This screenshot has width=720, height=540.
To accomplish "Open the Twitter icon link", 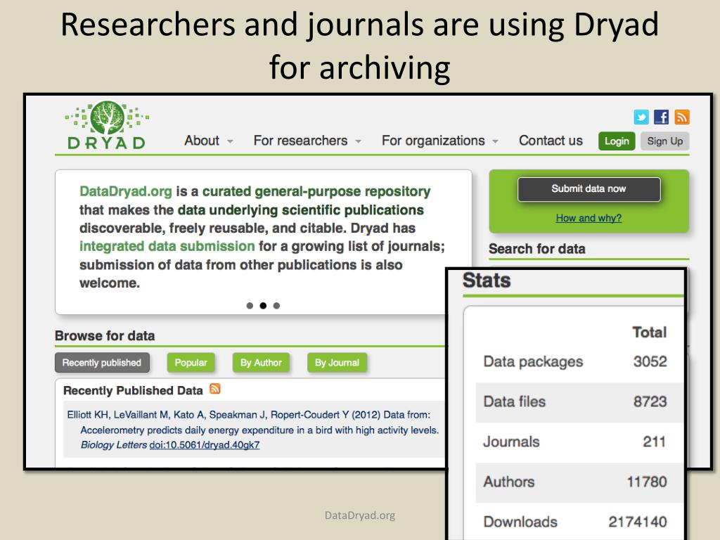I will tap(641, 117).
